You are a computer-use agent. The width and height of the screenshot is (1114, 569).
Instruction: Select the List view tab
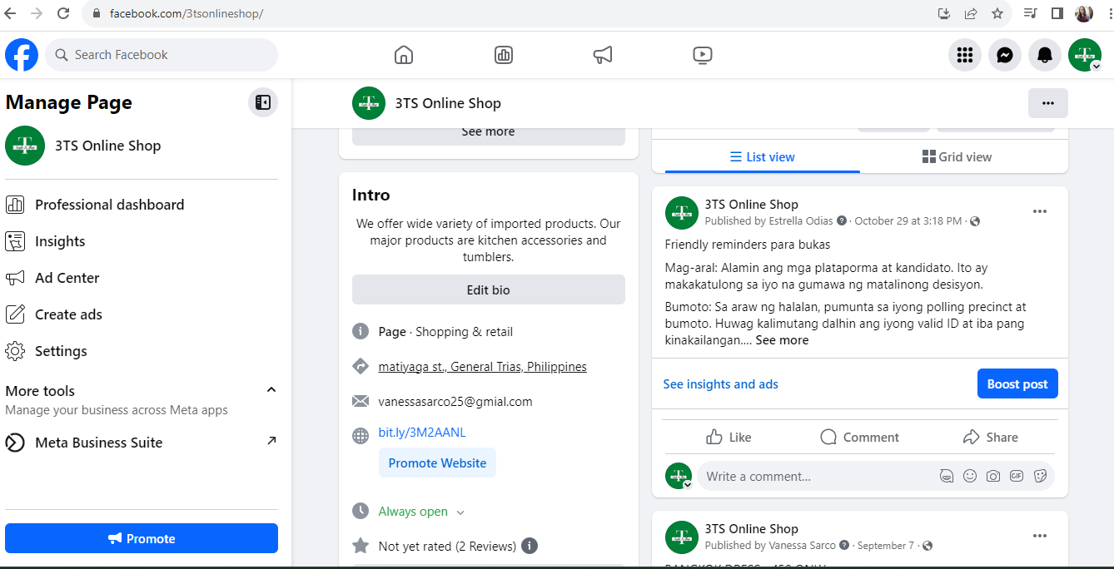pos(762,157)
